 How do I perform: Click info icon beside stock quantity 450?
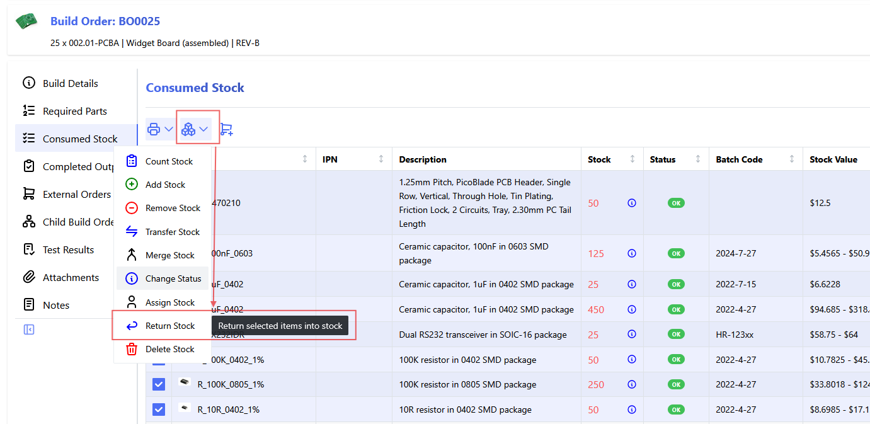(x=632, y=309)
